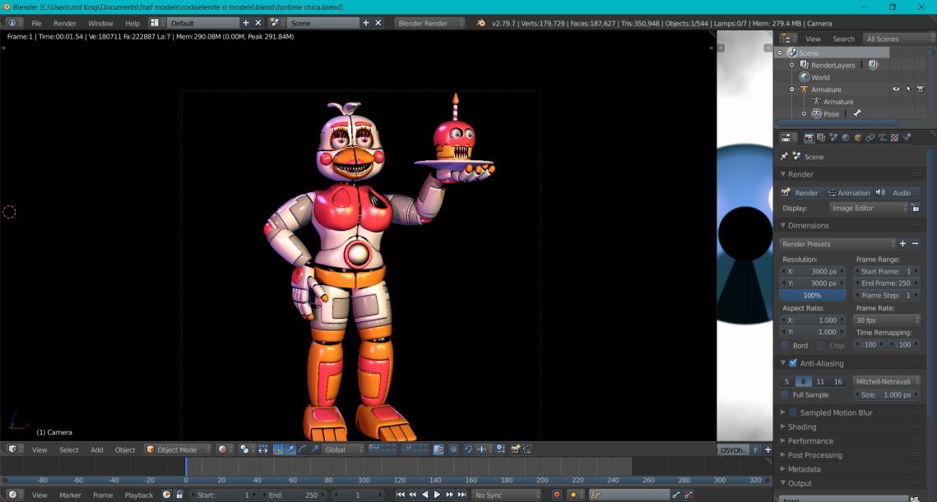Image resolution: width=937 pixels, height=502 pixels.
Task: Open the Mitchell-Netravali filter dropdown
Action: pyautogui.click(x=886, y=381)
